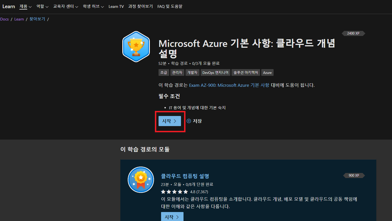392x221 pixels.
Task: Click the 필수 조건 heading
Action: tap(169, 96)
